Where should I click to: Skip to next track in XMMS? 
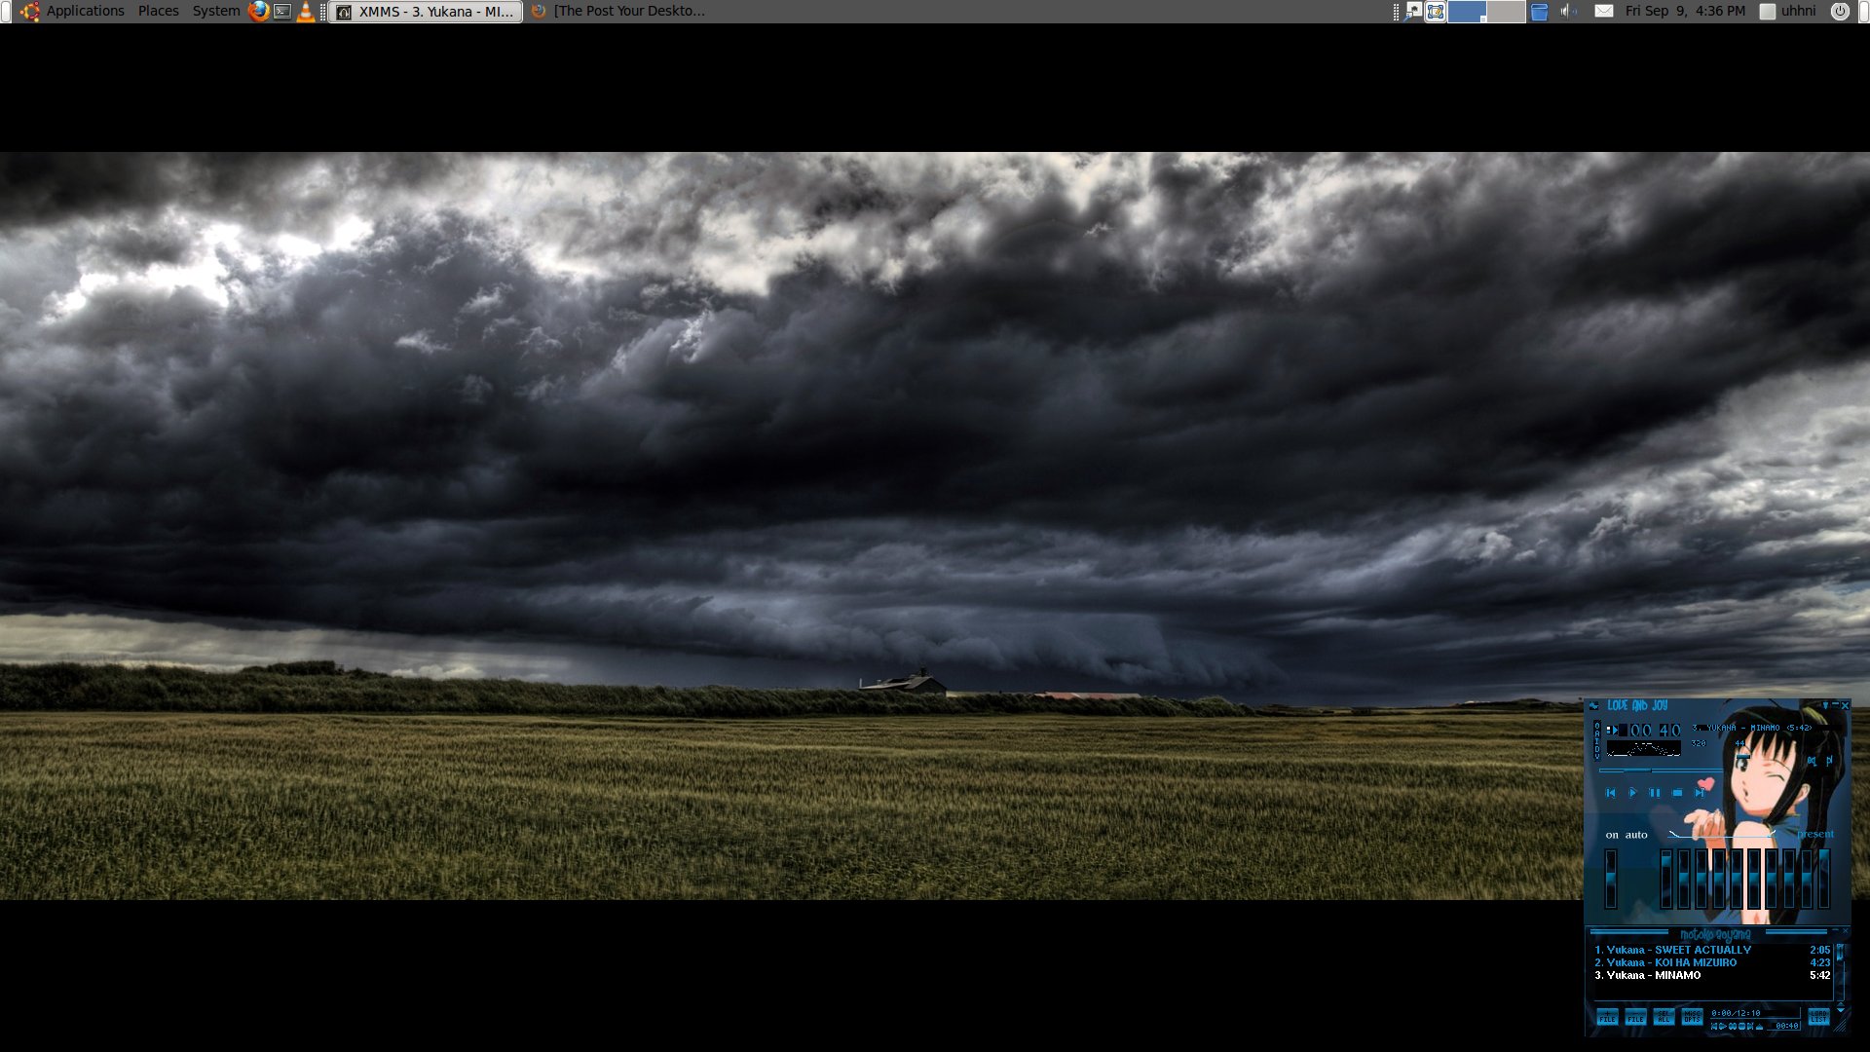(x=1700, y=793)
